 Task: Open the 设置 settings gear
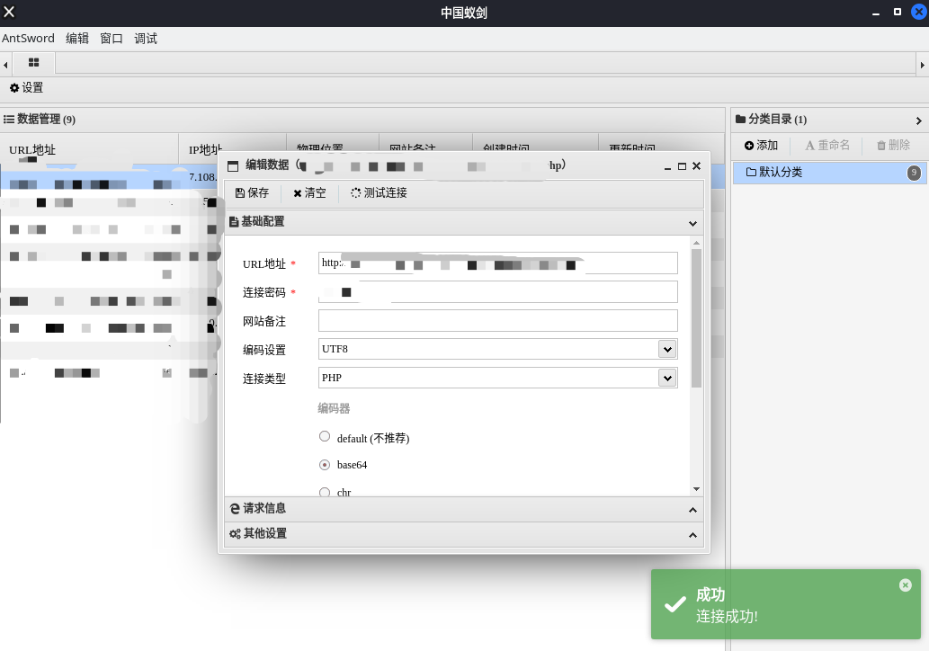[27, 87]
